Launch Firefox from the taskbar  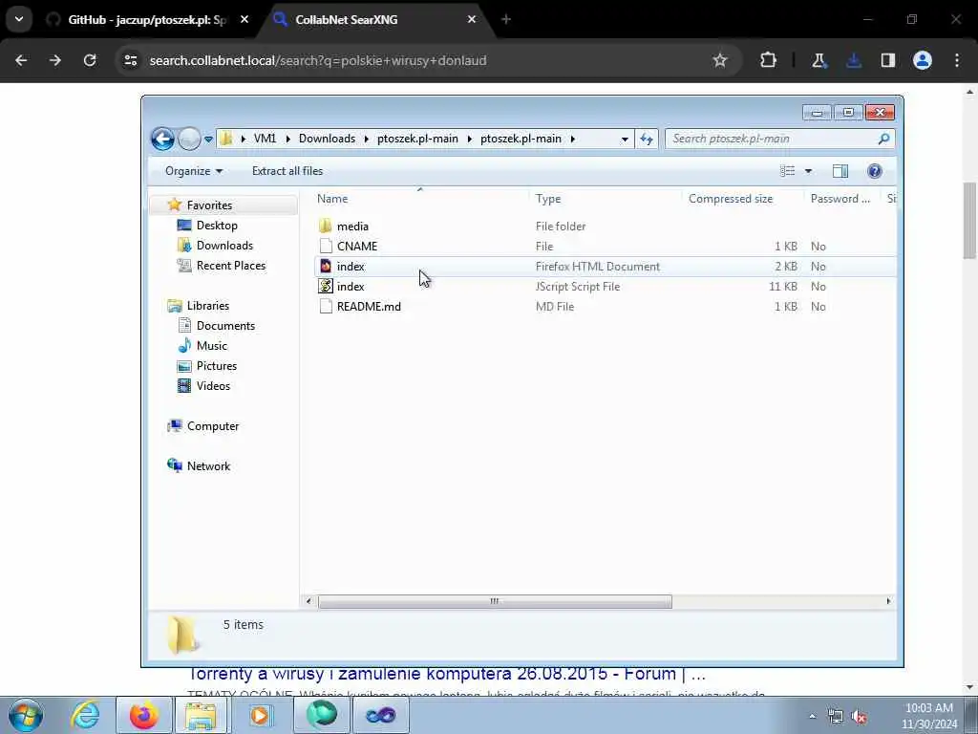[143, 715]
